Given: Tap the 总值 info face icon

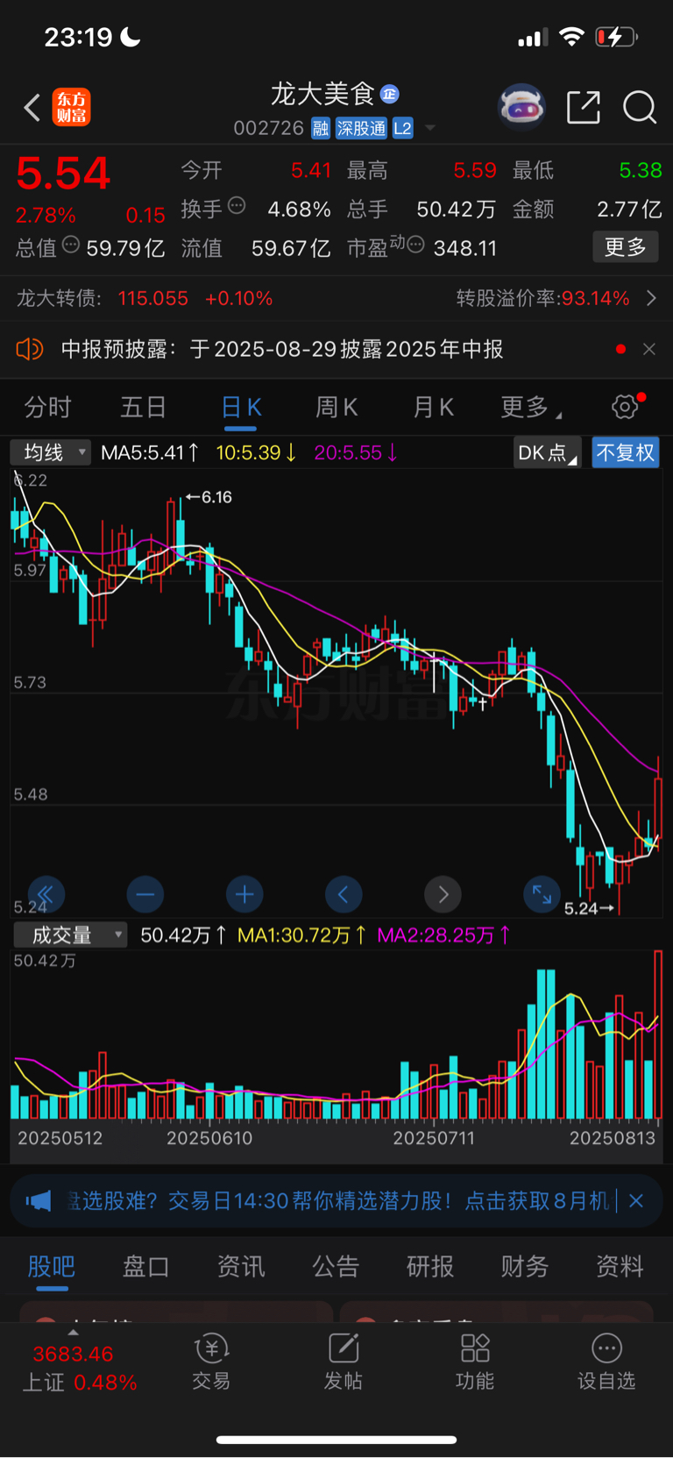Looking at the screenshot, I should [x=70, y=245].
